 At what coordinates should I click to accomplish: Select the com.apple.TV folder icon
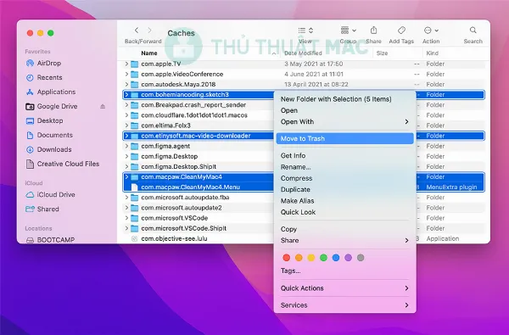134,64
